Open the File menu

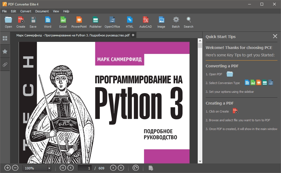[4, 11]
